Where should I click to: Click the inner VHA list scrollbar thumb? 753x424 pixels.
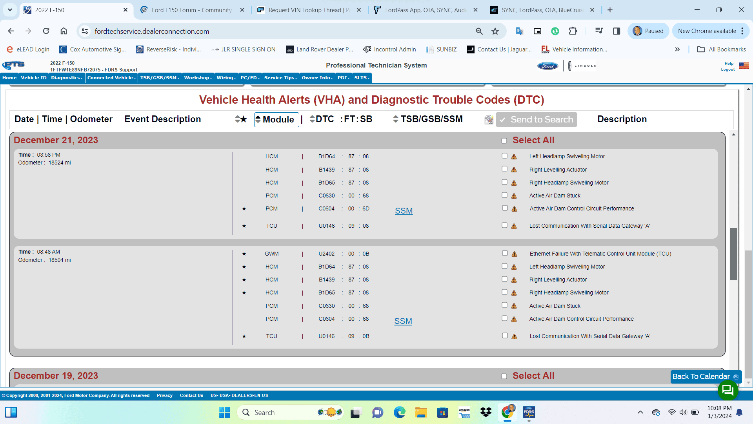coord(733,254)
